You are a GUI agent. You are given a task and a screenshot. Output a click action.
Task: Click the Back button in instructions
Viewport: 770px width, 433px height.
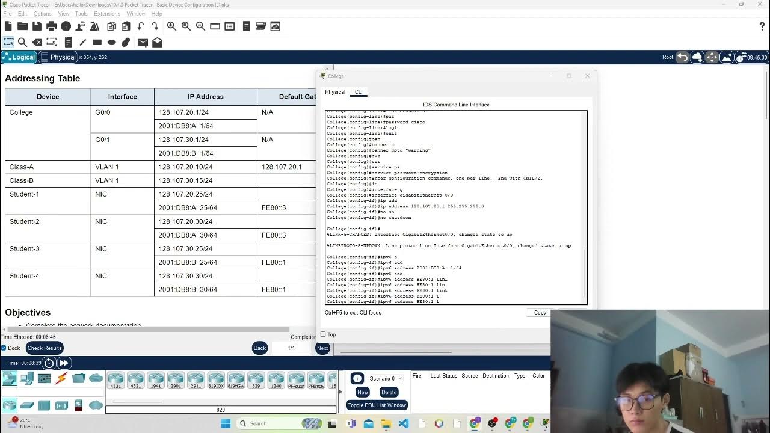[x=259, y=348]
